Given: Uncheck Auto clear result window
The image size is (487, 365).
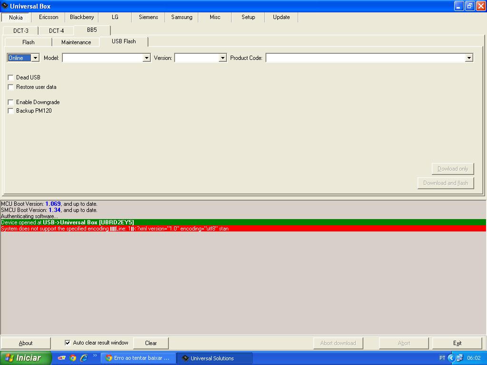Looking at the screenshot, I should (x=68, y=343).
